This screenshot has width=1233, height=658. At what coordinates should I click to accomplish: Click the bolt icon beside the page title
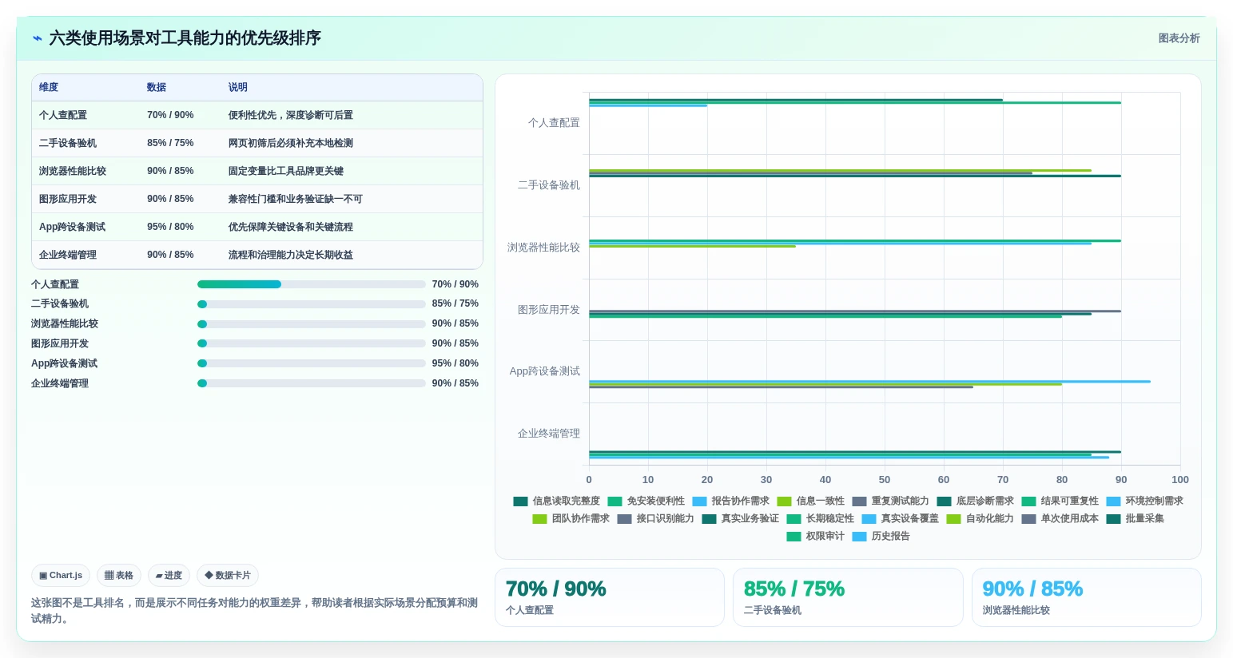coord(37,38)
